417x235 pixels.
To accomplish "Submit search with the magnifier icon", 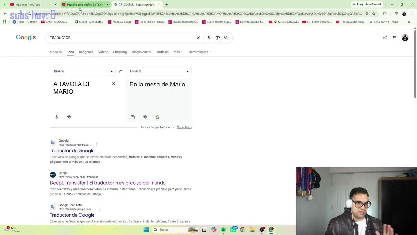I will tap(226, 38).
